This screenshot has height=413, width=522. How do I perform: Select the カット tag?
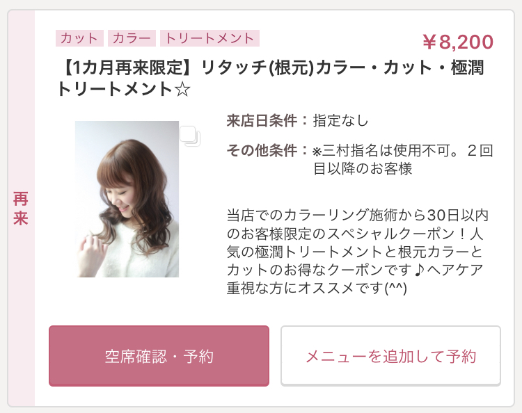(x=79, y=38)
